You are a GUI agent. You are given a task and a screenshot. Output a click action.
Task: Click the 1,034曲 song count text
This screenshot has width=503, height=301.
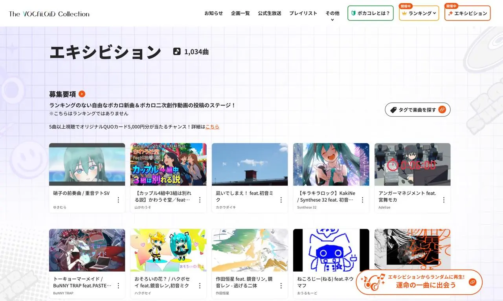coord(196,51)
